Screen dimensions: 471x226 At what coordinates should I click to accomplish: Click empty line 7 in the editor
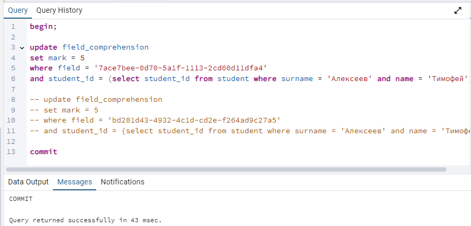coord(240,89)
